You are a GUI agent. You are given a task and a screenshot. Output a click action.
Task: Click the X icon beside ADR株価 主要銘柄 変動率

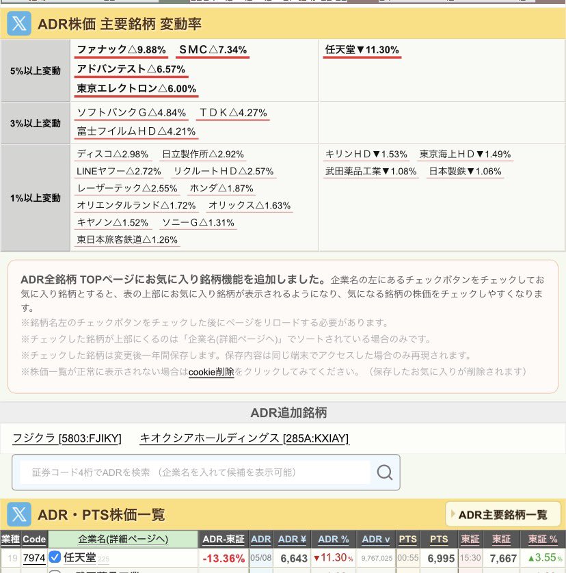(19, 24)
